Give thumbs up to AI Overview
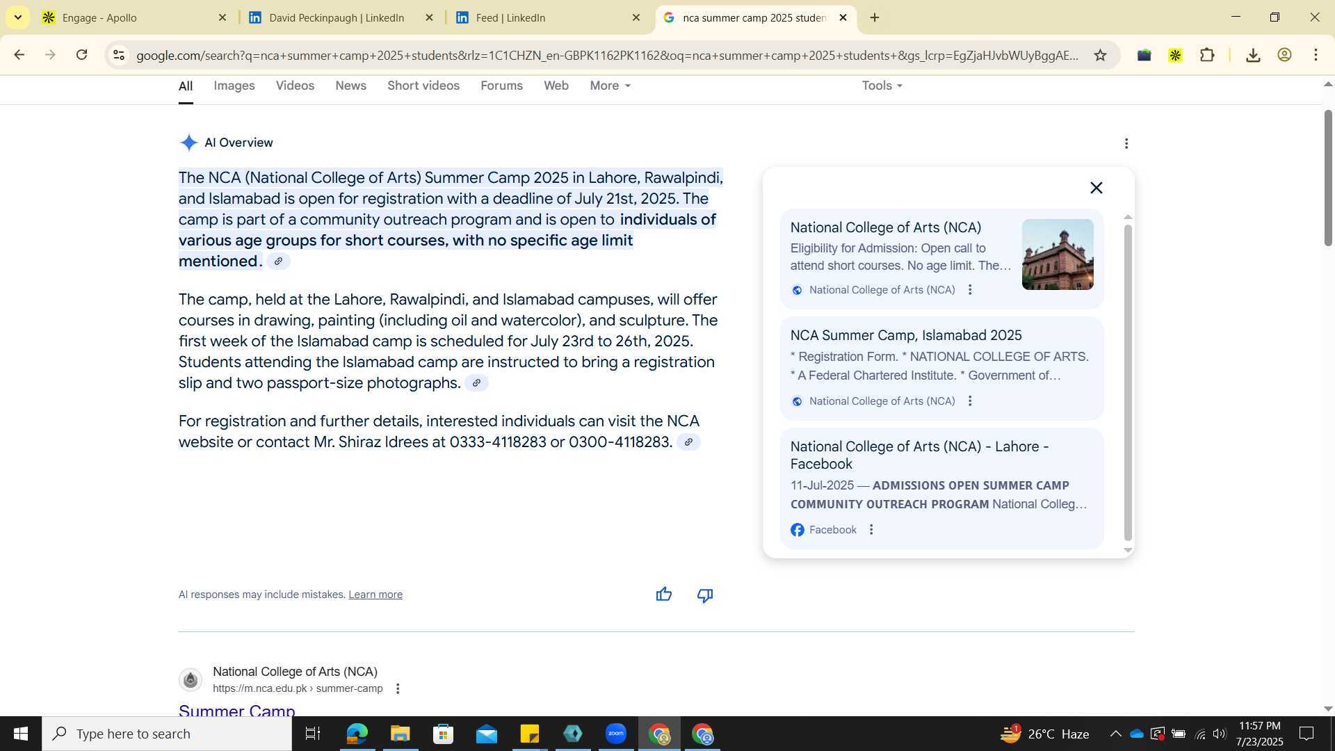Screen dimensions: 1335x751 664,595
